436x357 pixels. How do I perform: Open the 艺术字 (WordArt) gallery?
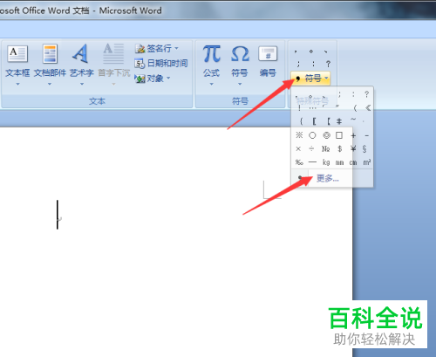[x=82, y=65]
